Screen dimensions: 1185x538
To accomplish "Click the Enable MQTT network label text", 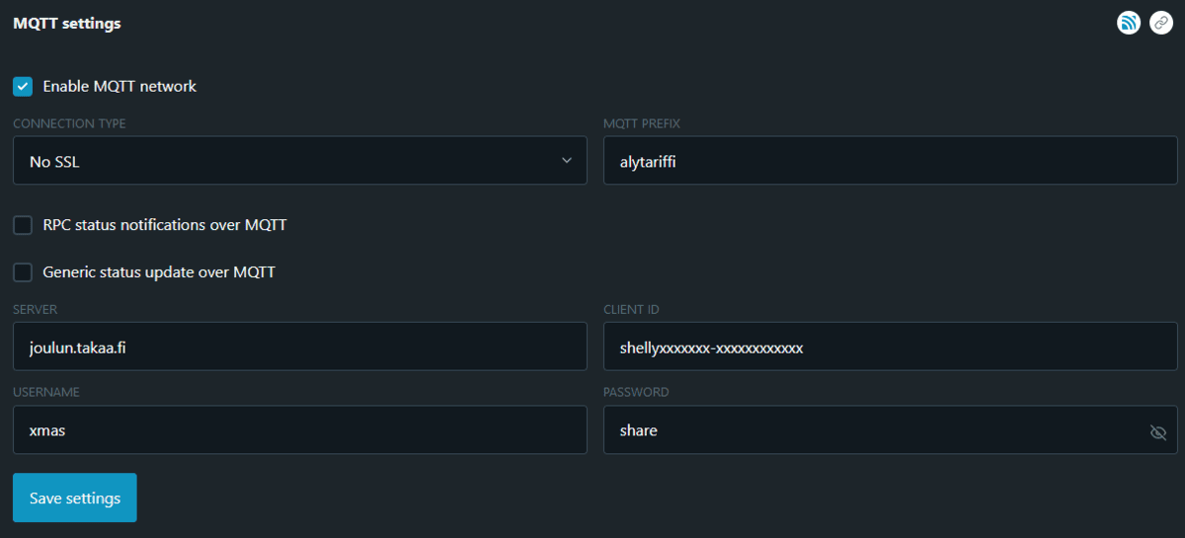I will (x=119, y=87).
